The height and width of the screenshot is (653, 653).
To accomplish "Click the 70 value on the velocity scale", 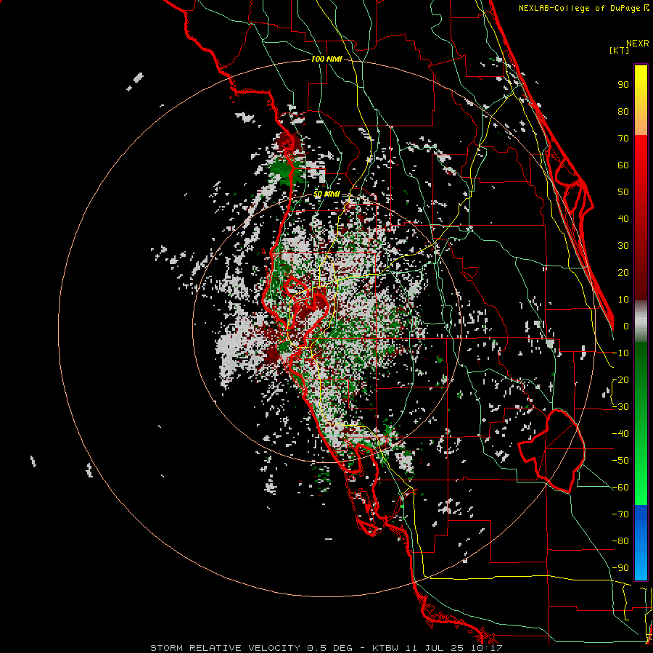I will click(x=623, y=139).
